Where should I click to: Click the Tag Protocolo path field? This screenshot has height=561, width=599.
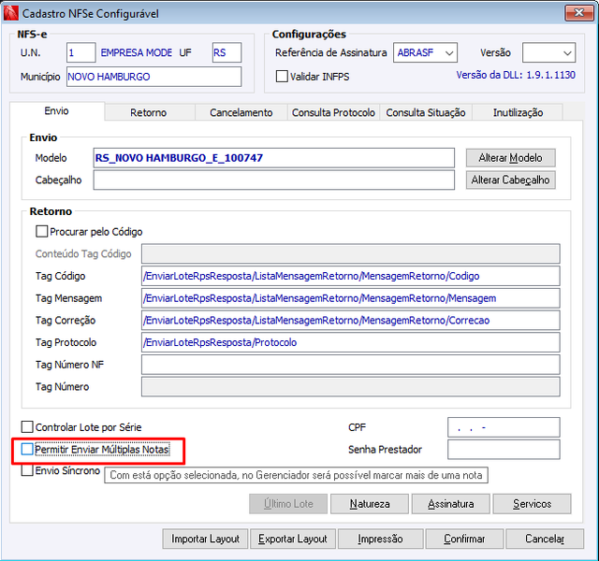pyautogui.click(x=351, y=342)
